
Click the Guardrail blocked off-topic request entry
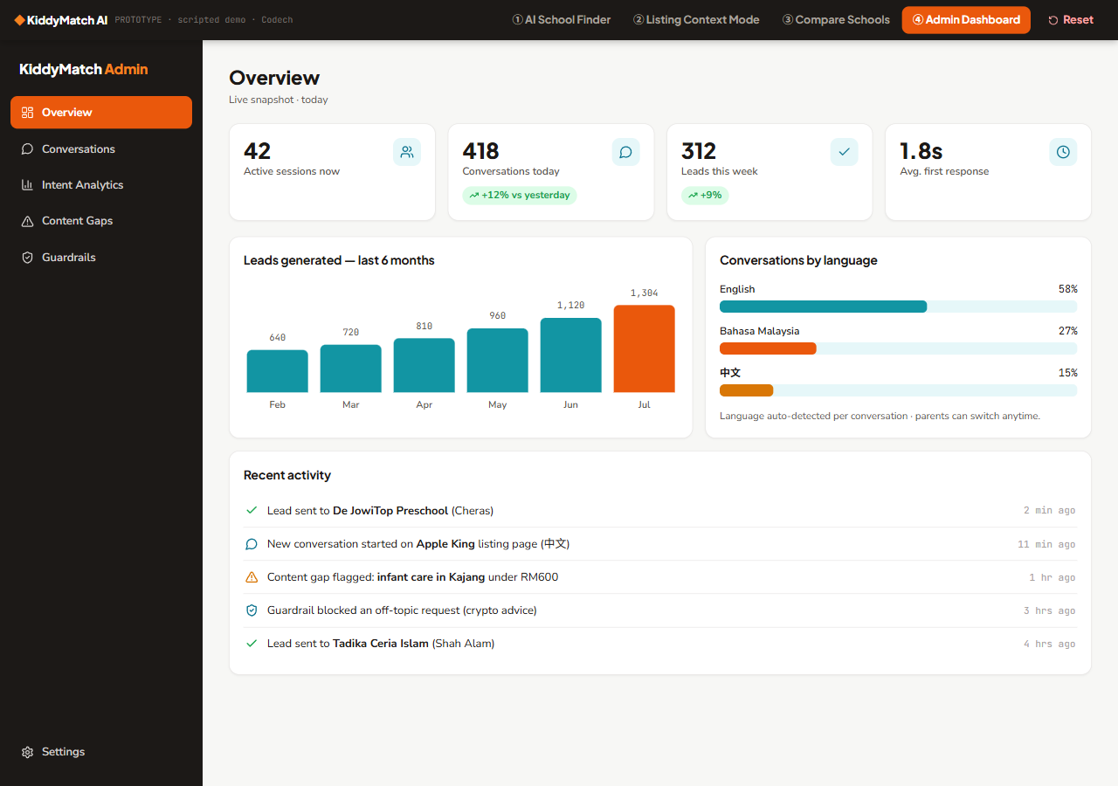point(661,610)
